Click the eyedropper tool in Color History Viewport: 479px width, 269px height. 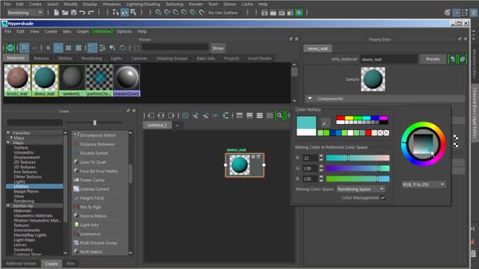click(x=325, y=123)
